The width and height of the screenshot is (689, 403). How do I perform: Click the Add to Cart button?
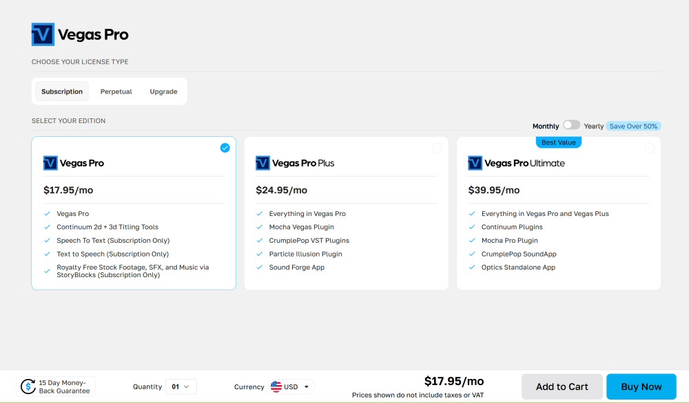pos(562,386)
